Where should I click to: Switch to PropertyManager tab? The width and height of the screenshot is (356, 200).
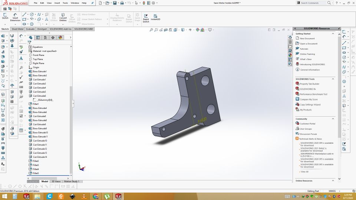[38, 38]
